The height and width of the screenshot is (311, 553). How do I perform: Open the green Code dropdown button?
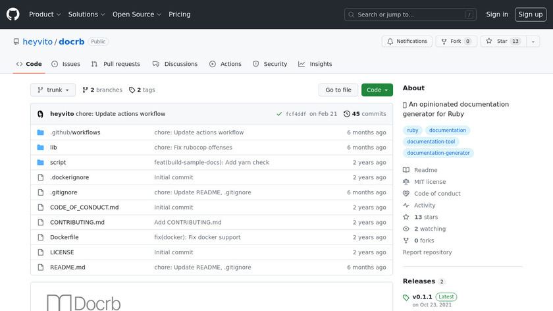click(377, 90)
